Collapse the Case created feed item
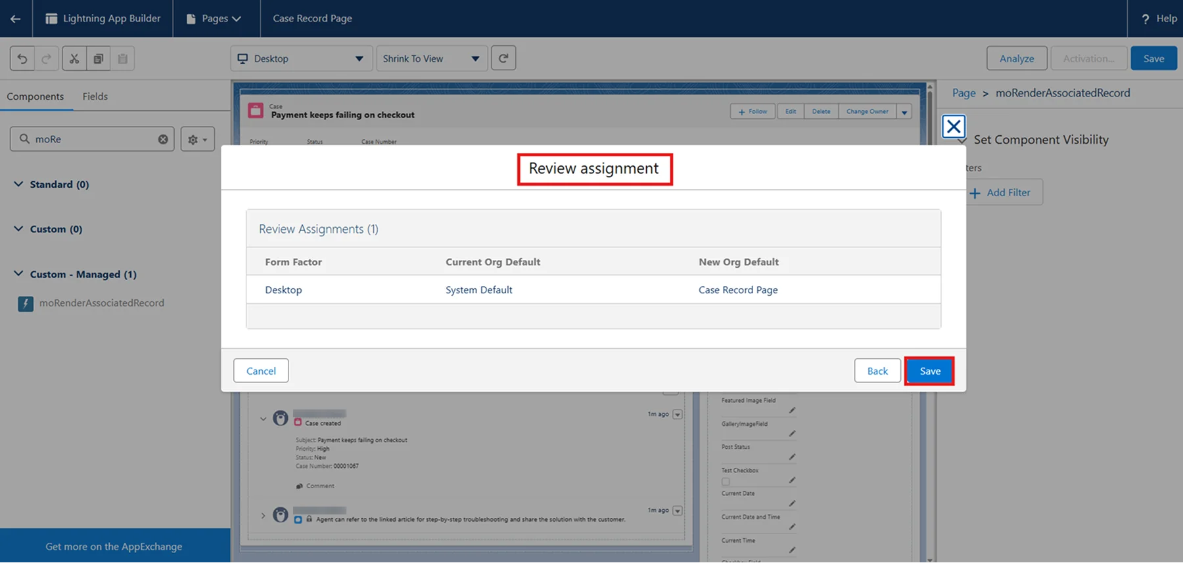The width and height of the screenshot is (1183, 563). 263,419
